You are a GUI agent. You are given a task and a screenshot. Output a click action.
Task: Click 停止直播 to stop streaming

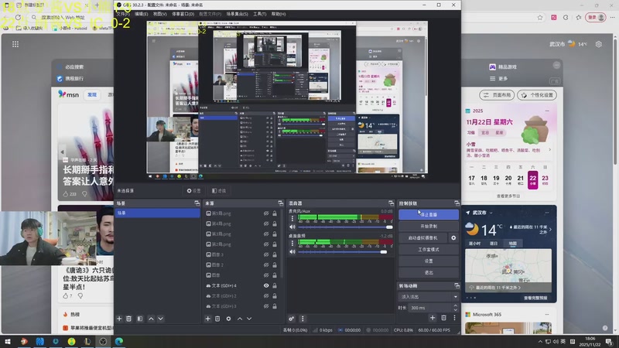429,215
